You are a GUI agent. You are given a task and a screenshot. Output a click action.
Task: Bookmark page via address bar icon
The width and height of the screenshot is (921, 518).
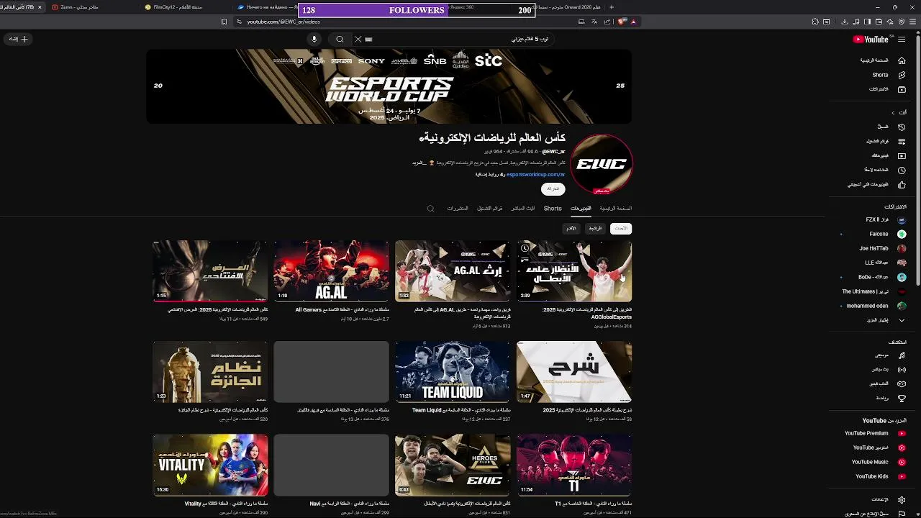point(224,22)
